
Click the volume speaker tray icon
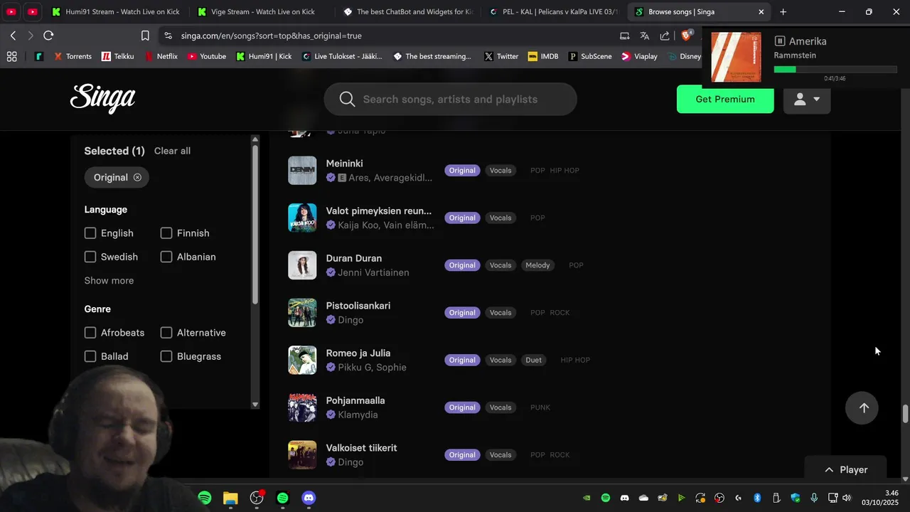(846, 498)
